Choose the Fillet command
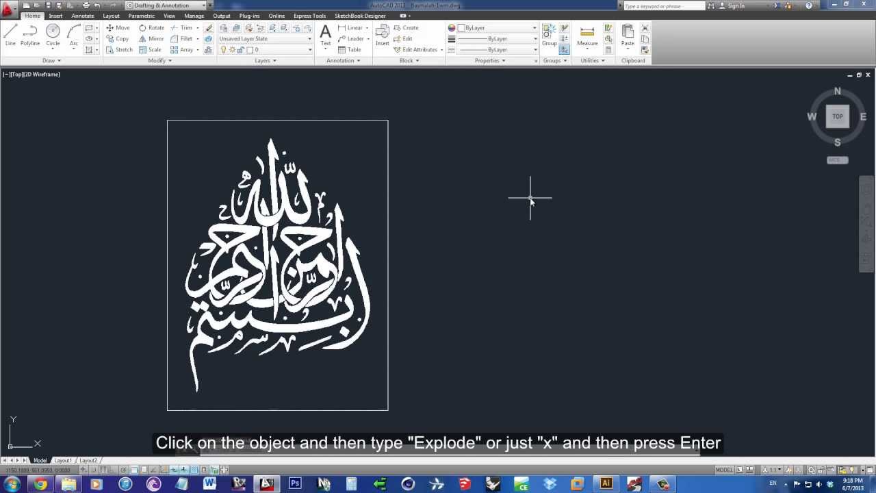This screenshot has height=493, width=876. pos(181,39)
